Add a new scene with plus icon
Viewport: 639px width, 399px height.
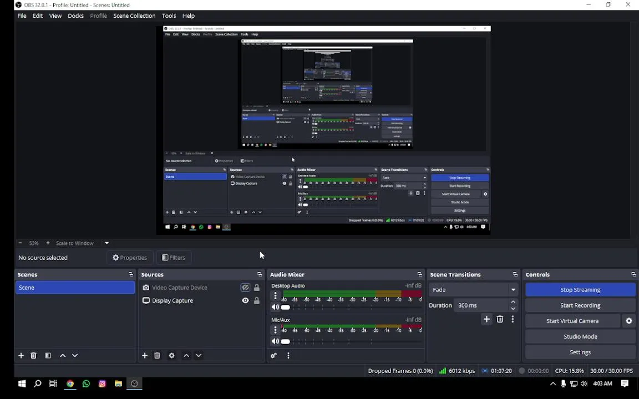[21, 355]
